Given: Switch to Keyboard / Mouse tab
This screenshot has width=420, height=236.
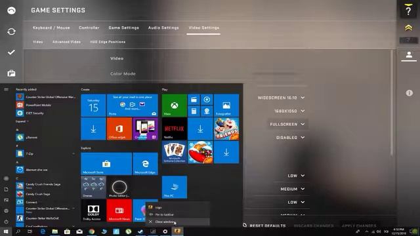Looking at the screenshot, I should (x=51, y=28).
